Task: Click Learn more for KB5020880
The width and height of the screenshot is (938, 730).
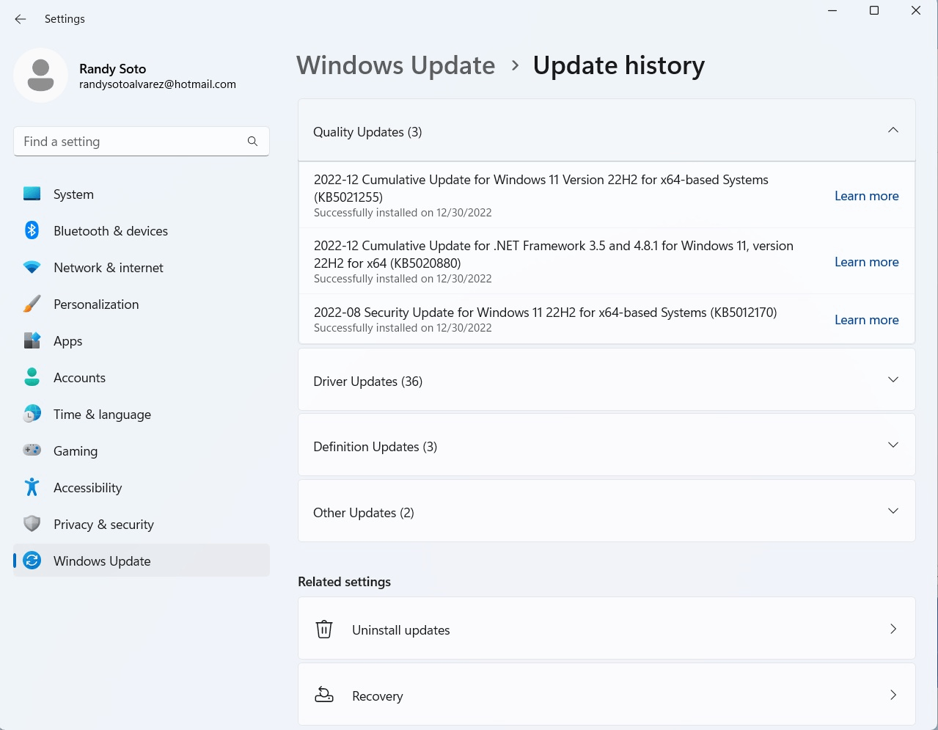Action: coord(866,262)
